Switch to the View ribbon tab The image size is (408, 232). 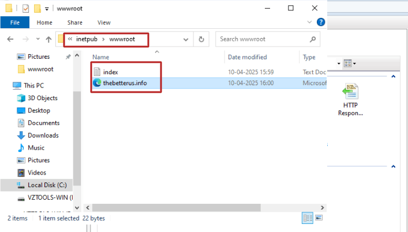(104, 22)
